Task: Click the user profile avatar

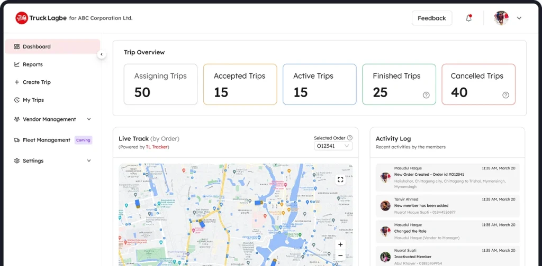Action: [501, 18]
